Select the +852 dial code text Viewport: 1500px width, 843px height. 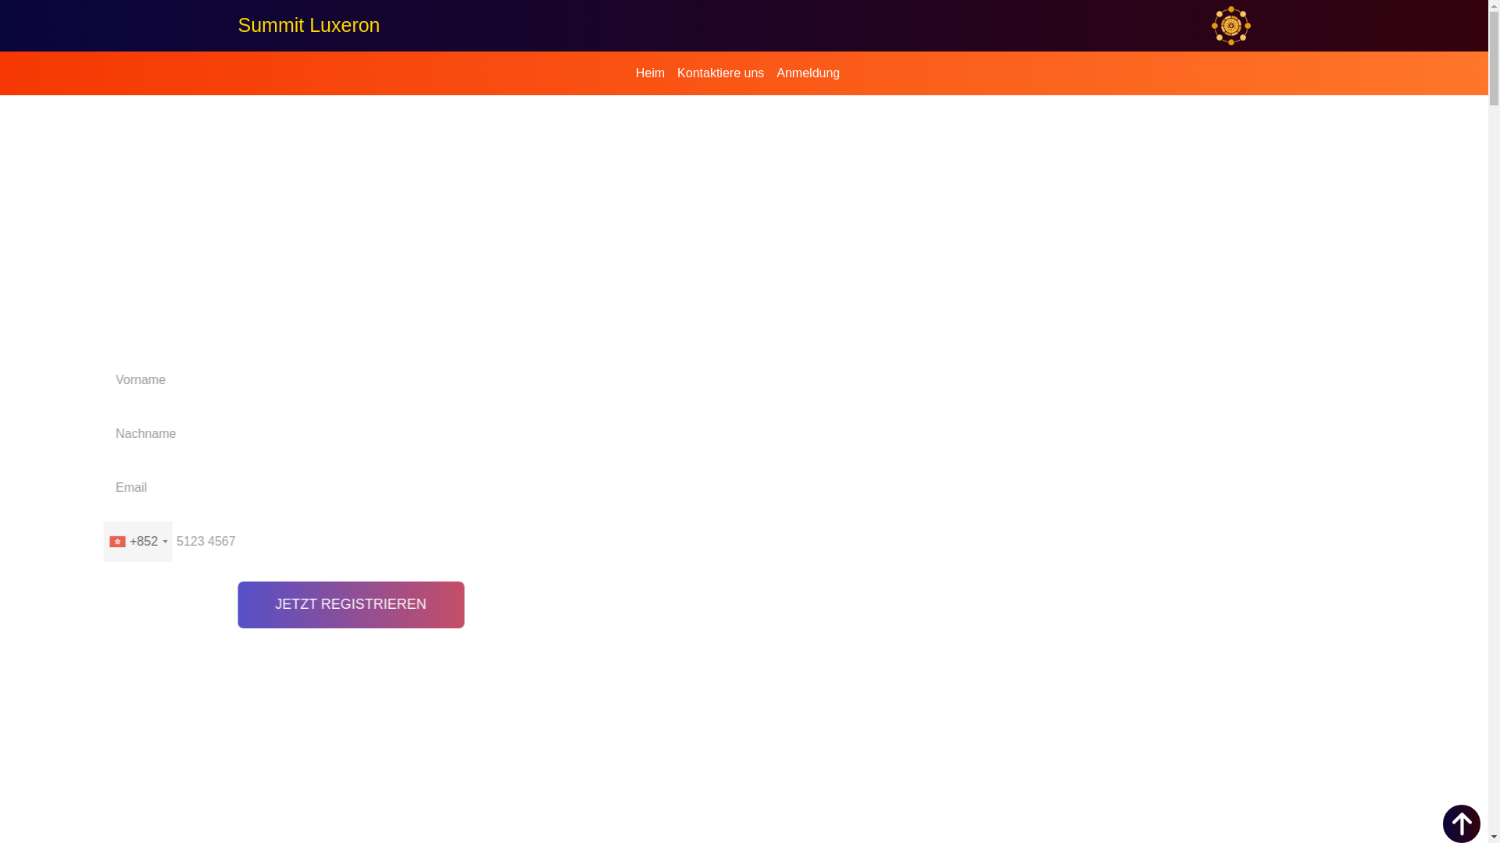tap(144, 542)
